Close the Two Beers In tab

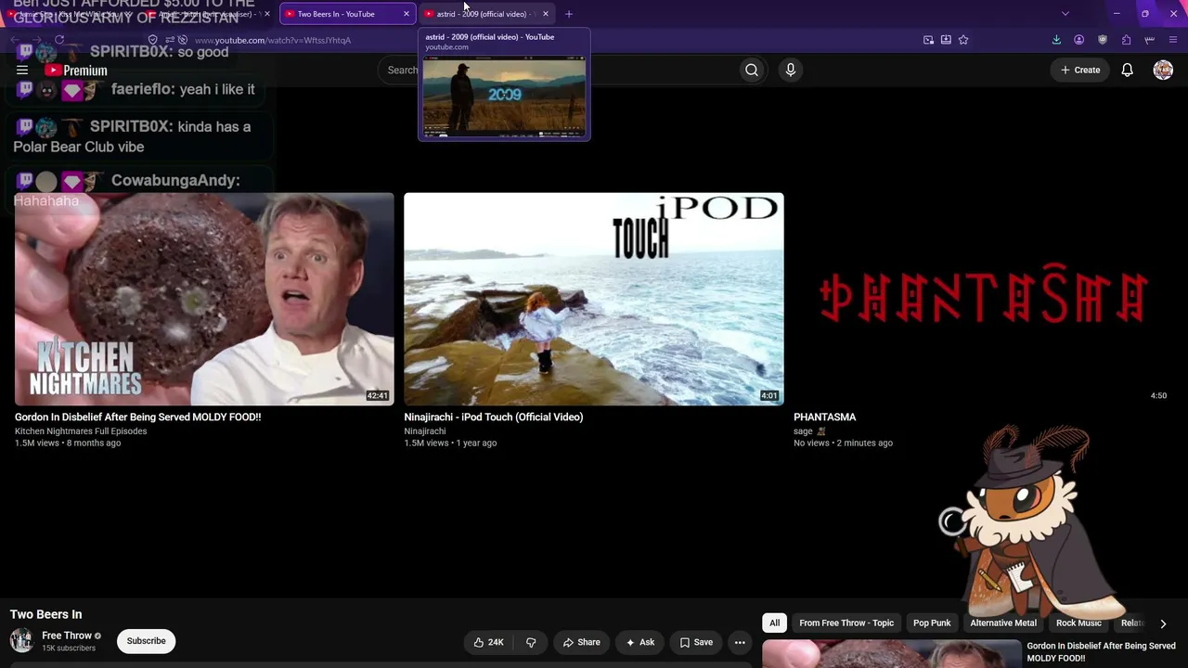pos(406,14)
